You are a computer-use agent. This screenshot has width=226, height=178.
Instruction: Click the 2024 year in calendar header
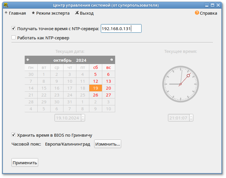[x=81, y=60]
